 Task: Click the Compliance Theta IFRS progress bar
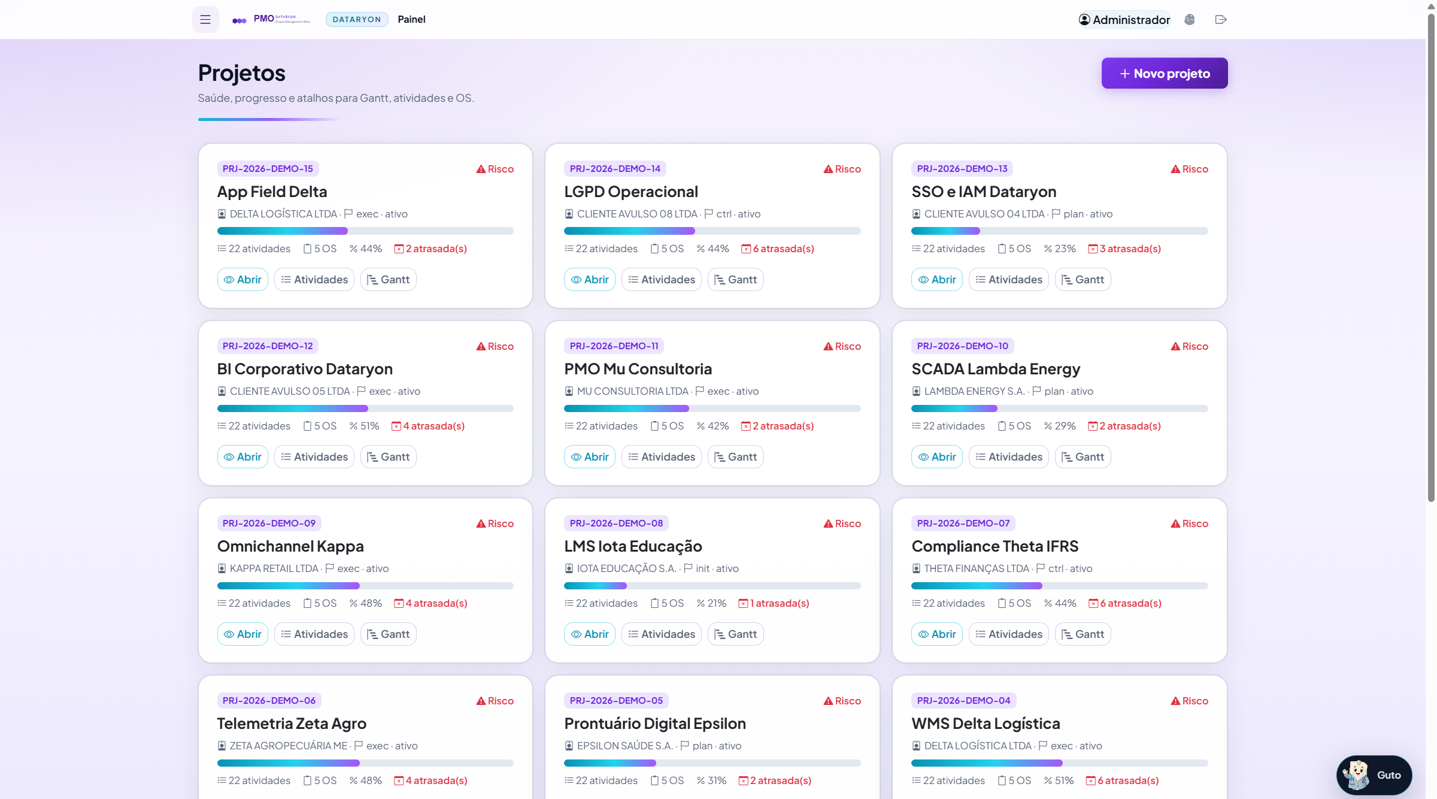[x=1060, y=586]
